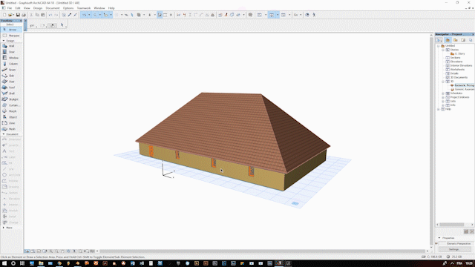This screenshot has height=267, width=475.
Task: Collapse the Design section in Toolbox
Action: (4, 41)
